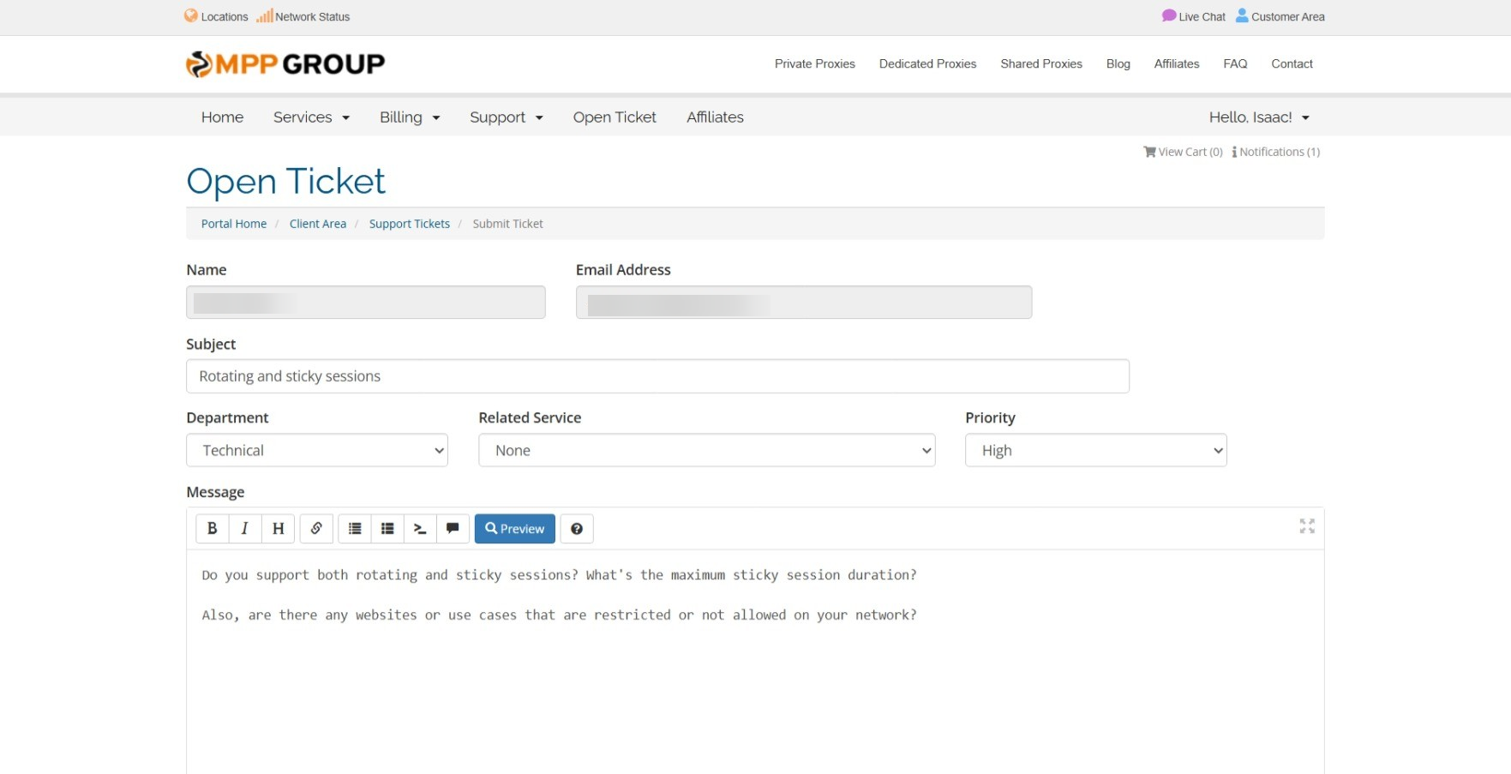Apply italic formatting in message editor
This screenshot has width=1511, height=774.
click(x=244, y=529)
